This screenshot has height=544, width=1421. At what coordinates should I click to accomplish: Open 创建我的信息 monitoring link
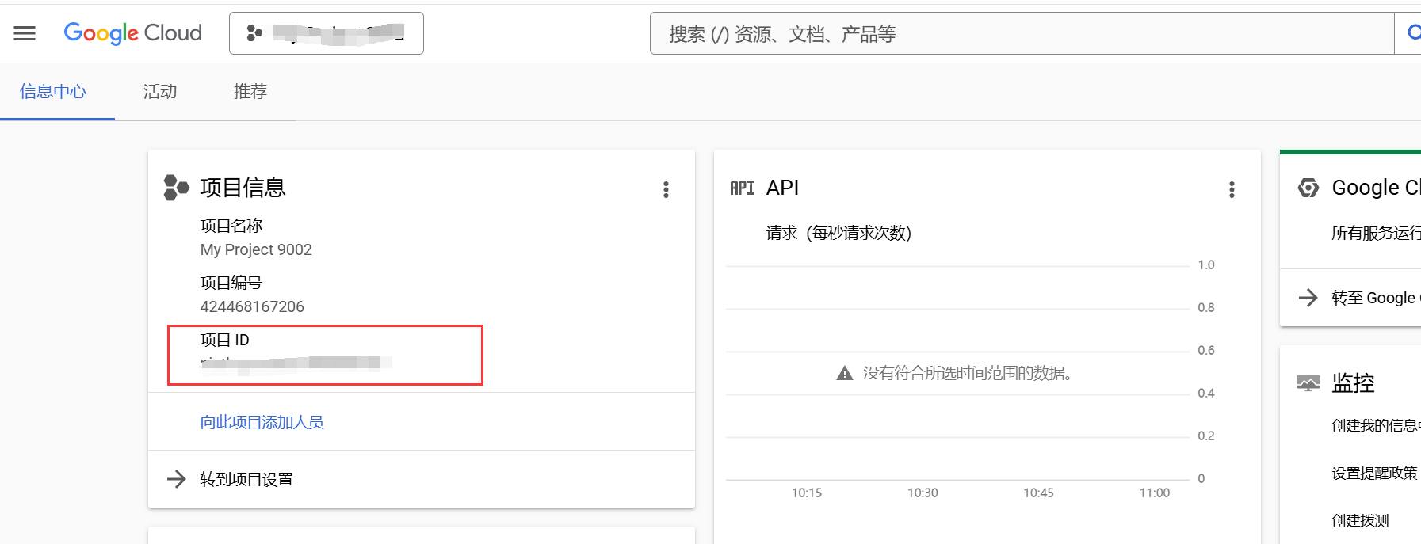tap(1376, 426)
